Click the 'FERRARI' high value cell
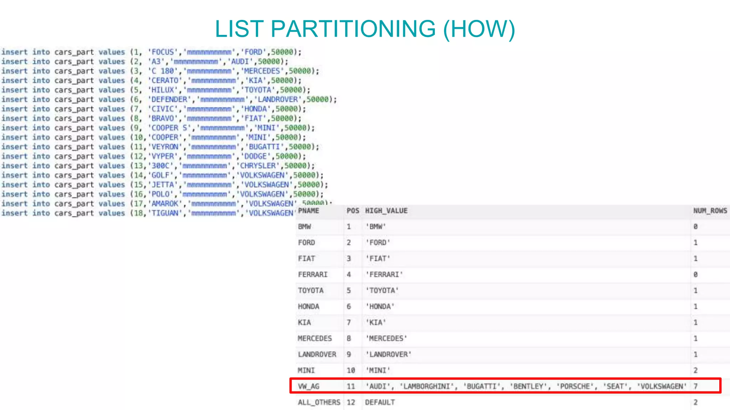730x410 pixels. 384,274
